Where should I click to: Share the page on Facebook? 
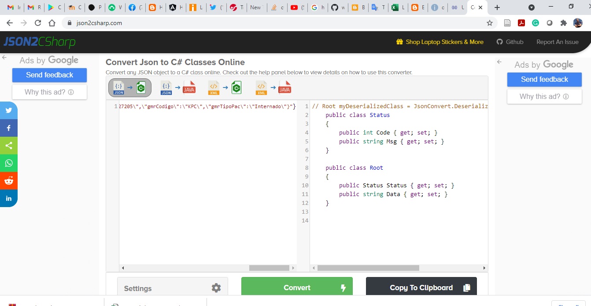9,127
